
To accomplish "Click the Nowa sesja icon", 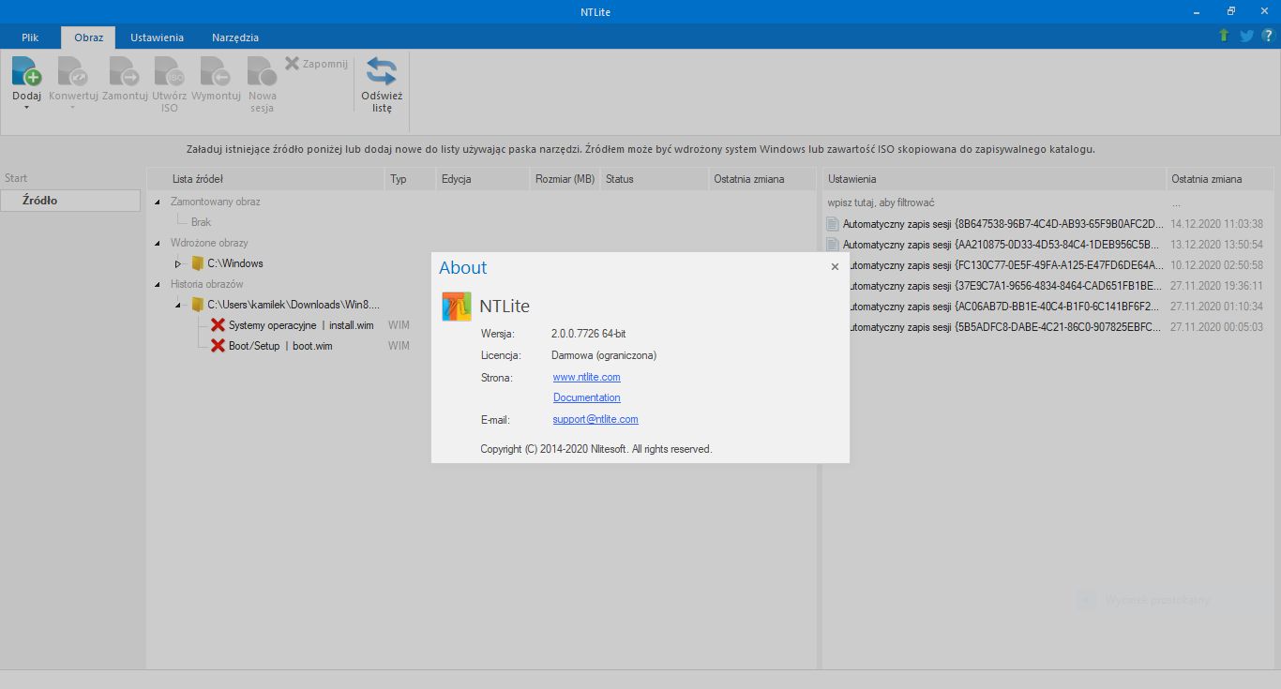I will [263, 71].
